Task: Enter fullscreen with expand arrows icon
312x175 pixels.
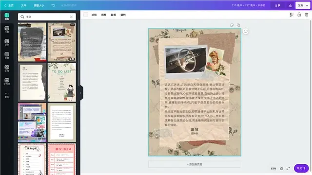Action: coord(288,168)
